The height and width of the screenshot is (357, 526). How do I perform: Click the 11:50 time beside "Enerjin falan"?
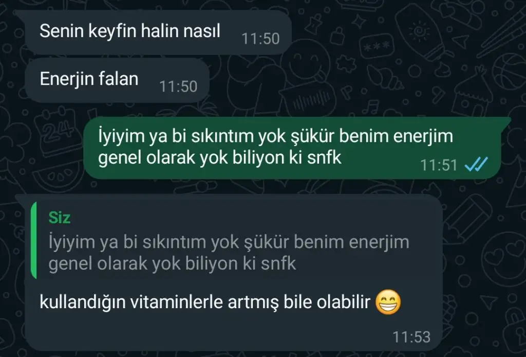178,86
